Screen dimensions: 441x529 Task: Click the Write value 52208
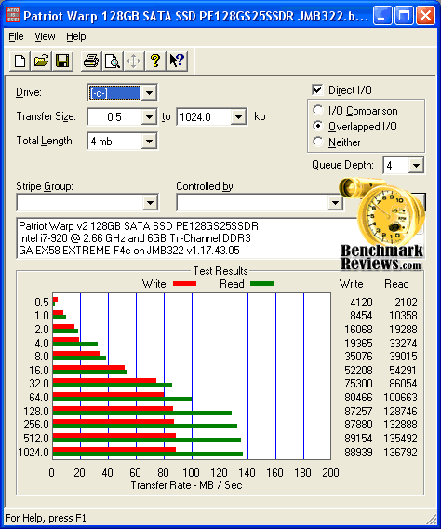(358, 371)
